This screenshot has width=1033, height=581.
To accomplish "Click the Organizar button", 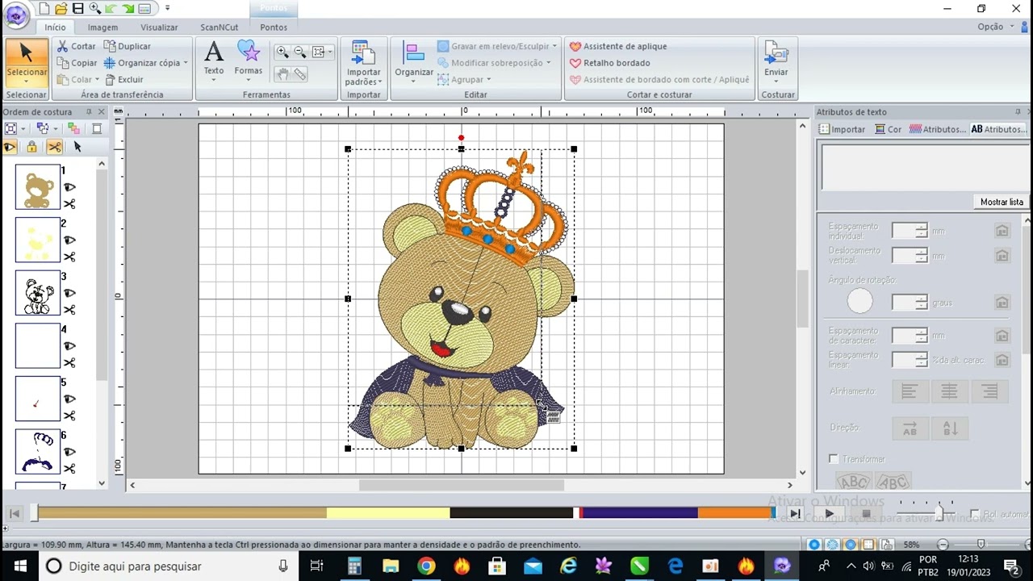I will click(x=414, y=61).
